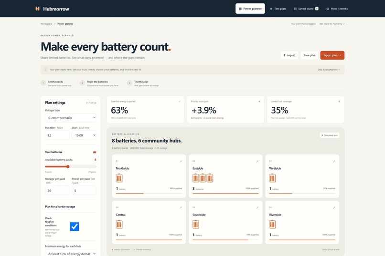The height and width of the screenshot is (256, 385).
Task: Select the Riverside hub name
Action: click(x=275, y=215)
